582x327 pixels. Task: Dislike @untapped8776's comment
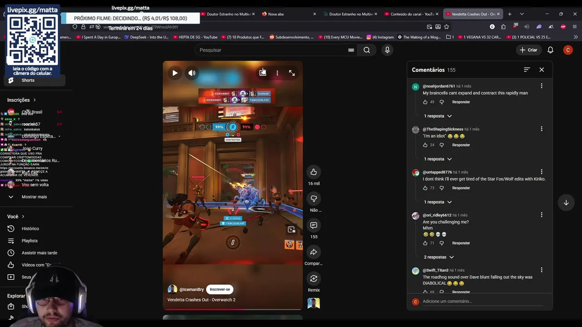click(442, 188)
